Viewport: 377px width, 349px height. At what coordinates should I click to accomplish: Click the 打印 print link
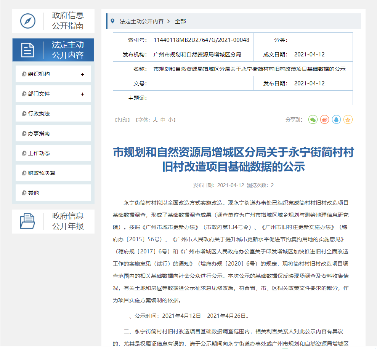[122, 120]
